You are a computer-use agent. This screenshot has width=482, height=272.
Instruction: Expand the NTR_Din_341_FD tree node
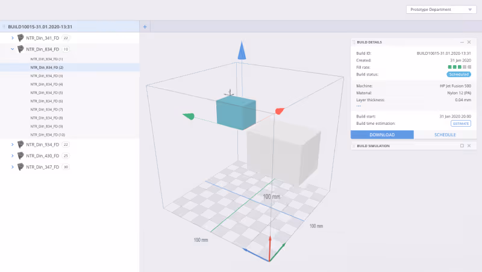12,38
